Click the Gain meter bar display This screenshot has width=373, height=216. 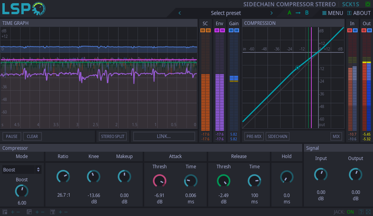234,82
